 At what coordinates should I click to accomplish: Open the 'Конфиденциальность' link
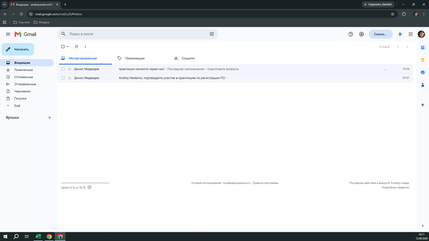[237, 183]
